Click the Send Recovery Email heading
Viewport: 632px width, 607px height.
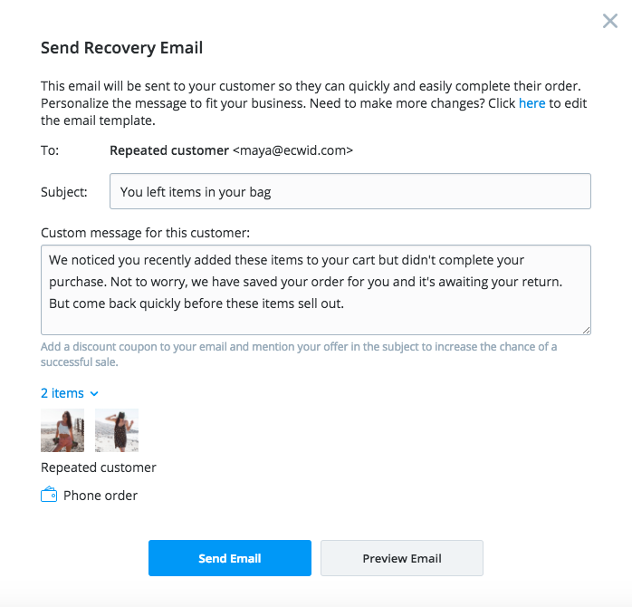(122, 48)
